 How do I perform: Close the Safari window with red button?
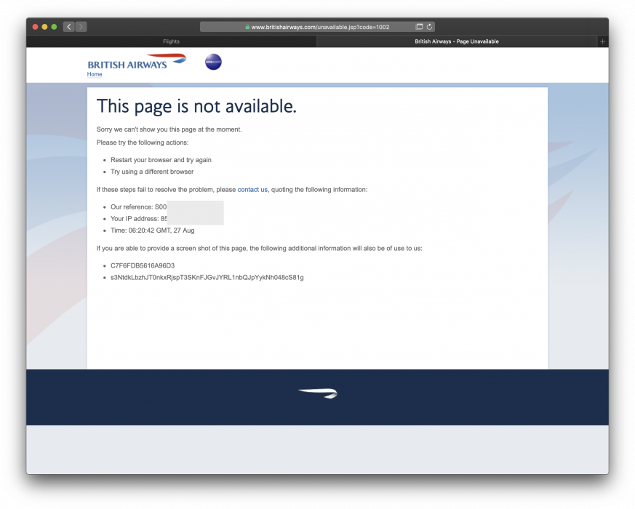(36, 27)
